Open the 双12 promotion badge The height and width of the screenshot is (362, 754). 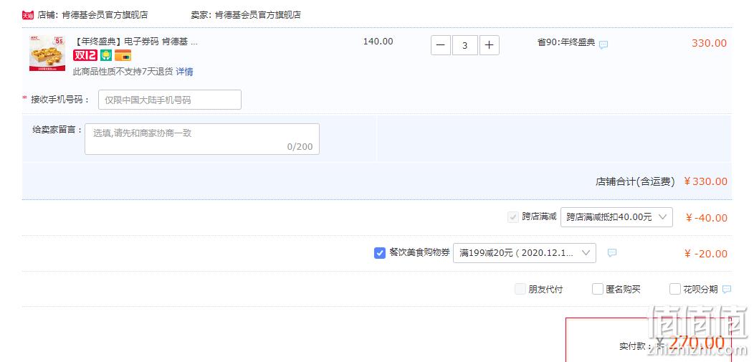[85, 55]
